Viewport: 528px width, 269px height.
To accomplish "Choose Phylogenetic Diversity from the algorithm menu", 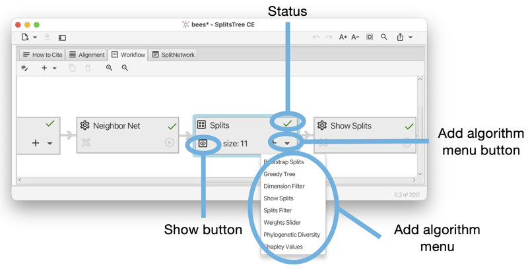I will pos(293,235).
